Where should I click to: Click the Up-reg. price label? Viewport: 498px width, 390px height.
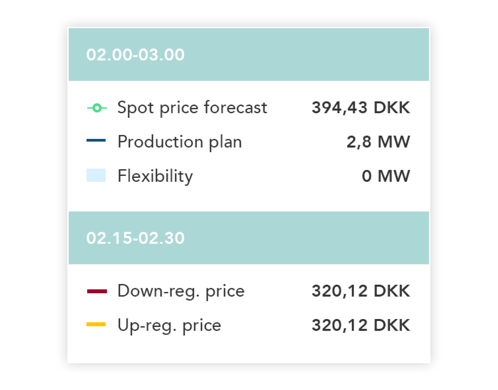pyautogui.click(x=169, y=325)
